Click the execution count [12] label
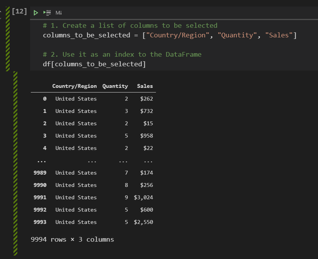The width and height of the screenshot is (318, 259). 20,12
